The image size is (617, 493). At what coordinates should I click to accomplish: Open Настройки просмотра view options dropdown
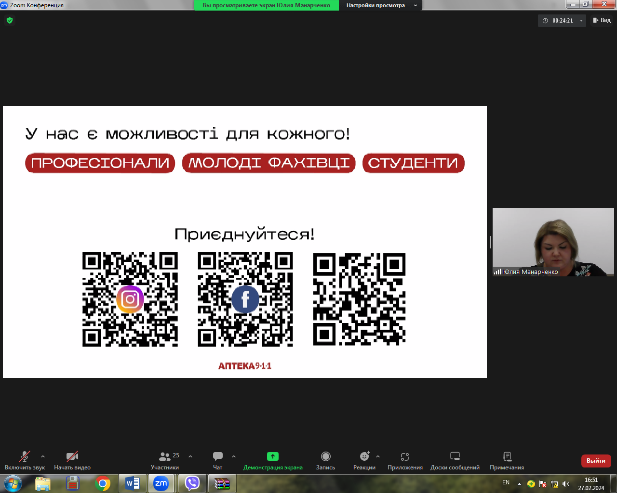[380, 5]
